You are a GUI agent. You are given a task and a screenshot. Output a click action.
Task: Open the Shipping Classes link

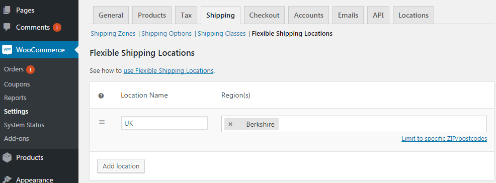[x=221, y=33]
